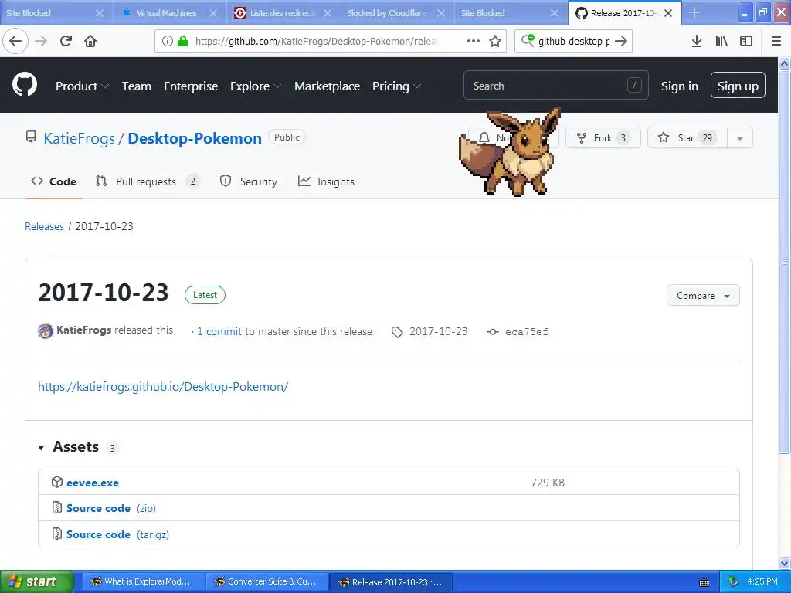The image size is (791, 593).
Task: Download the eevee.exe asset
Action: click(93, 483)
